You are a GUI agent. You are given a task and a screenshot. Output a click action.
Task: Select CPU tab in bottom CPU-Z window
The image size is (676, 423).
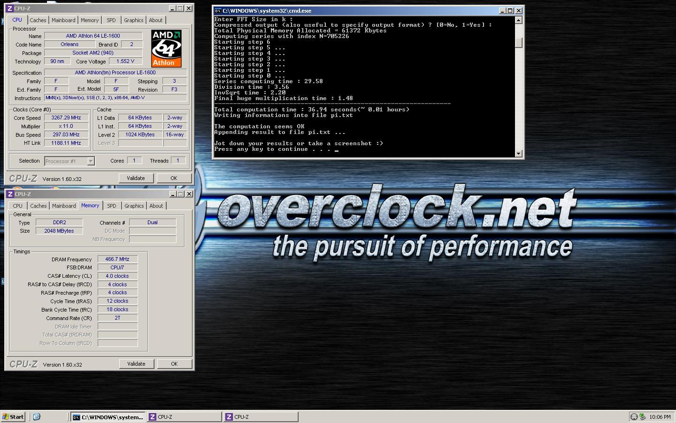[x=18, y=206]
